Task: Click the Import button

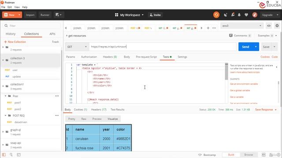Action: pos(30,15)
